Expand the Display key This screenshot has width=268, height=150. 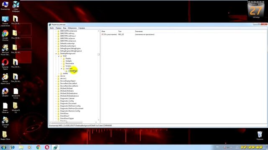62,58
